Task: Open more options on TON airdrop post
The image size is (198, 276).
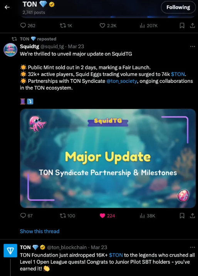Action: click(x=193, y=247)
